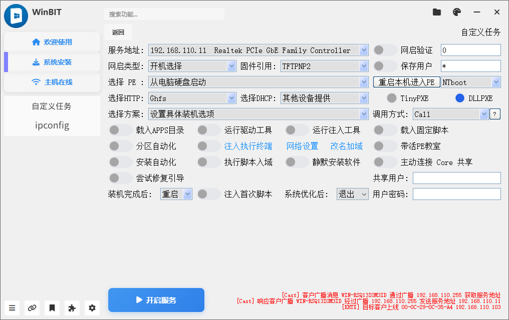Click the bookmark icon in bottom bar
The width and height of the screenshot is (509, 320).
(x=52, y=307)
